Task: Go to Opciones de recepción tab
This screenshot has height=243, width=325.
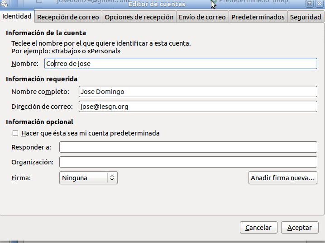Action: pyautogui.click(x=139, y=17)
